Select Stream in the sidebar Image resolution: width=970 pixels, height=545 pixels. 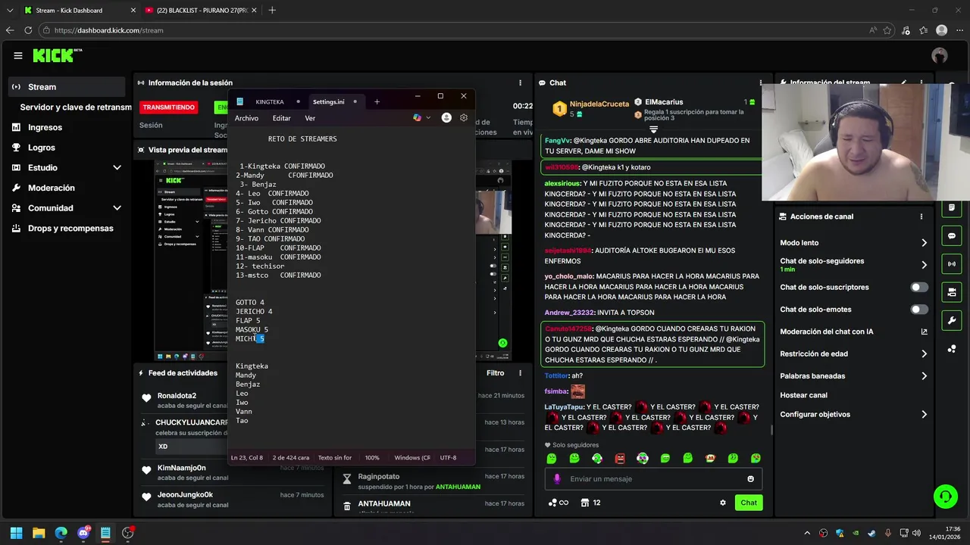point(67,87)
